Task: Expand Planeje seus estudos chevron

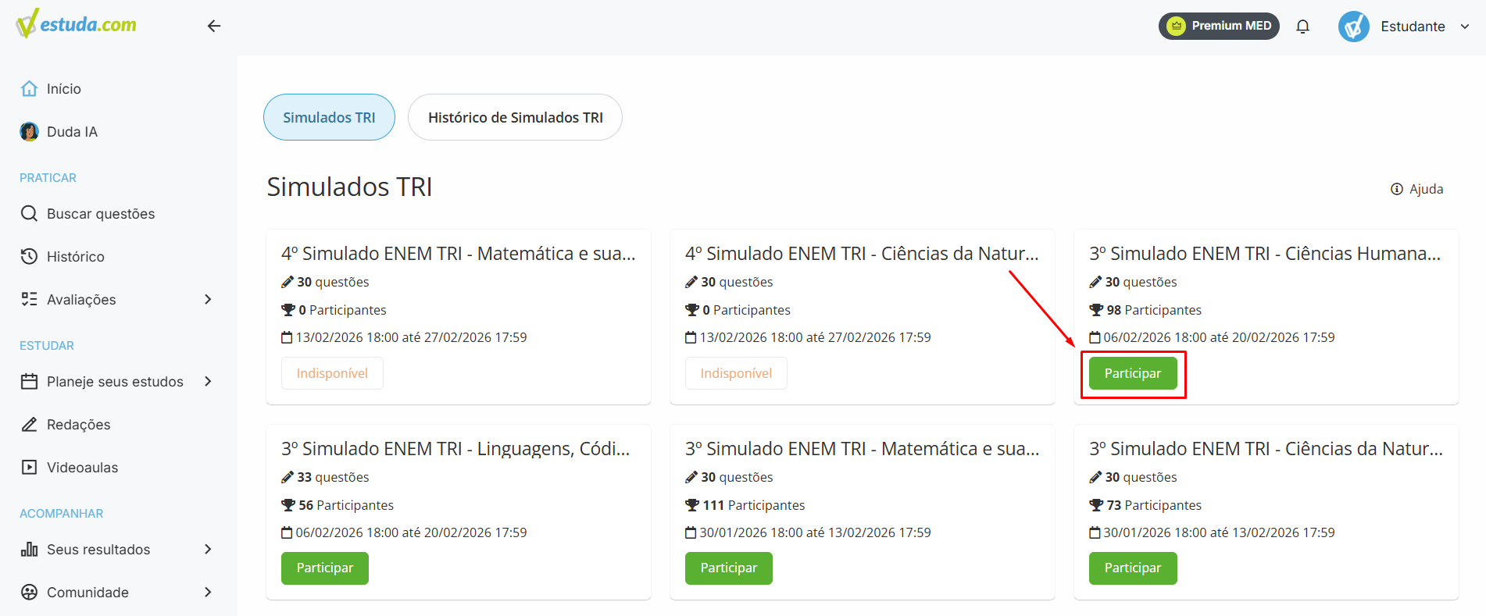Action: click(208, 381)
